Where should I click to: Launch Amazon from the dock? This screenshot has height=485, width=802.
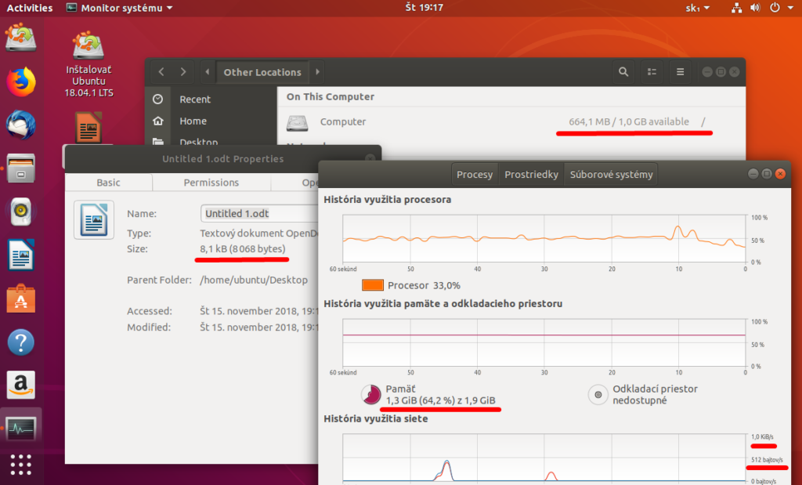(x=21, y=385)
